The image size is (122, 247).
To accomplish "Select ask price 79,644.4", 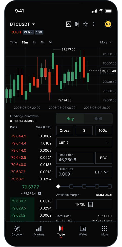I will coord(19,143).
